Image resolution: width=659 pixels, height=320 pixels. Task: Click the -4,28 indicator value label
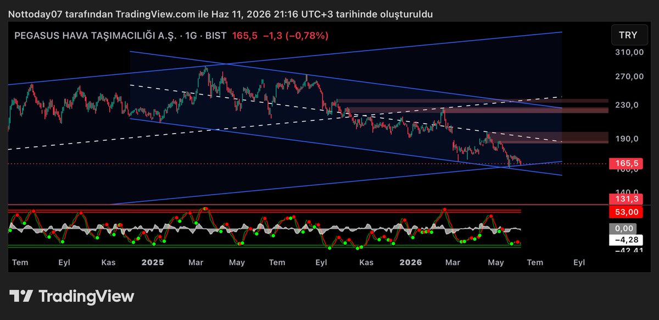click(626, 240)
